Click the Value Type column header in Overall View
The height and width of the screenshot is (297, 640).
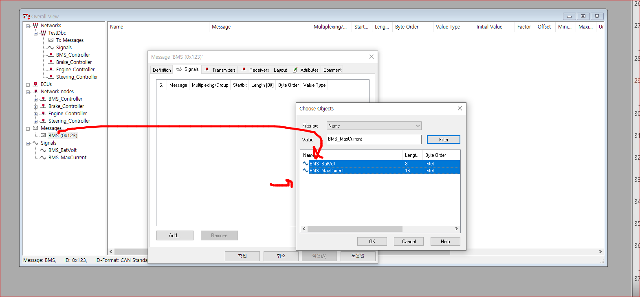453,27
